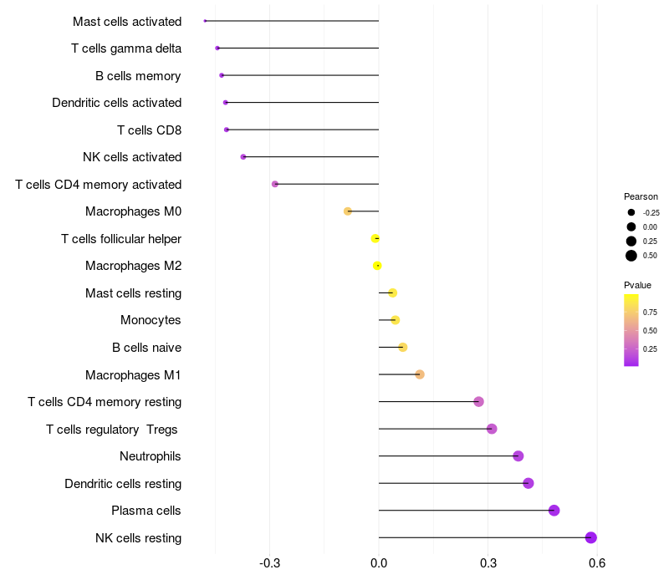This screenshot has width=669, height=585.
Task: Click the Macrophages M1 orange dot
Action: [420, 374]
